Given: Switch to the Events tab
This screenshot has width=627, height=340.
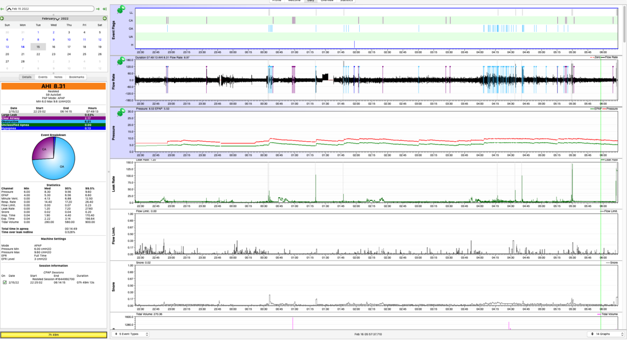Looking at the screenshot, I should [x=43, y=77].
